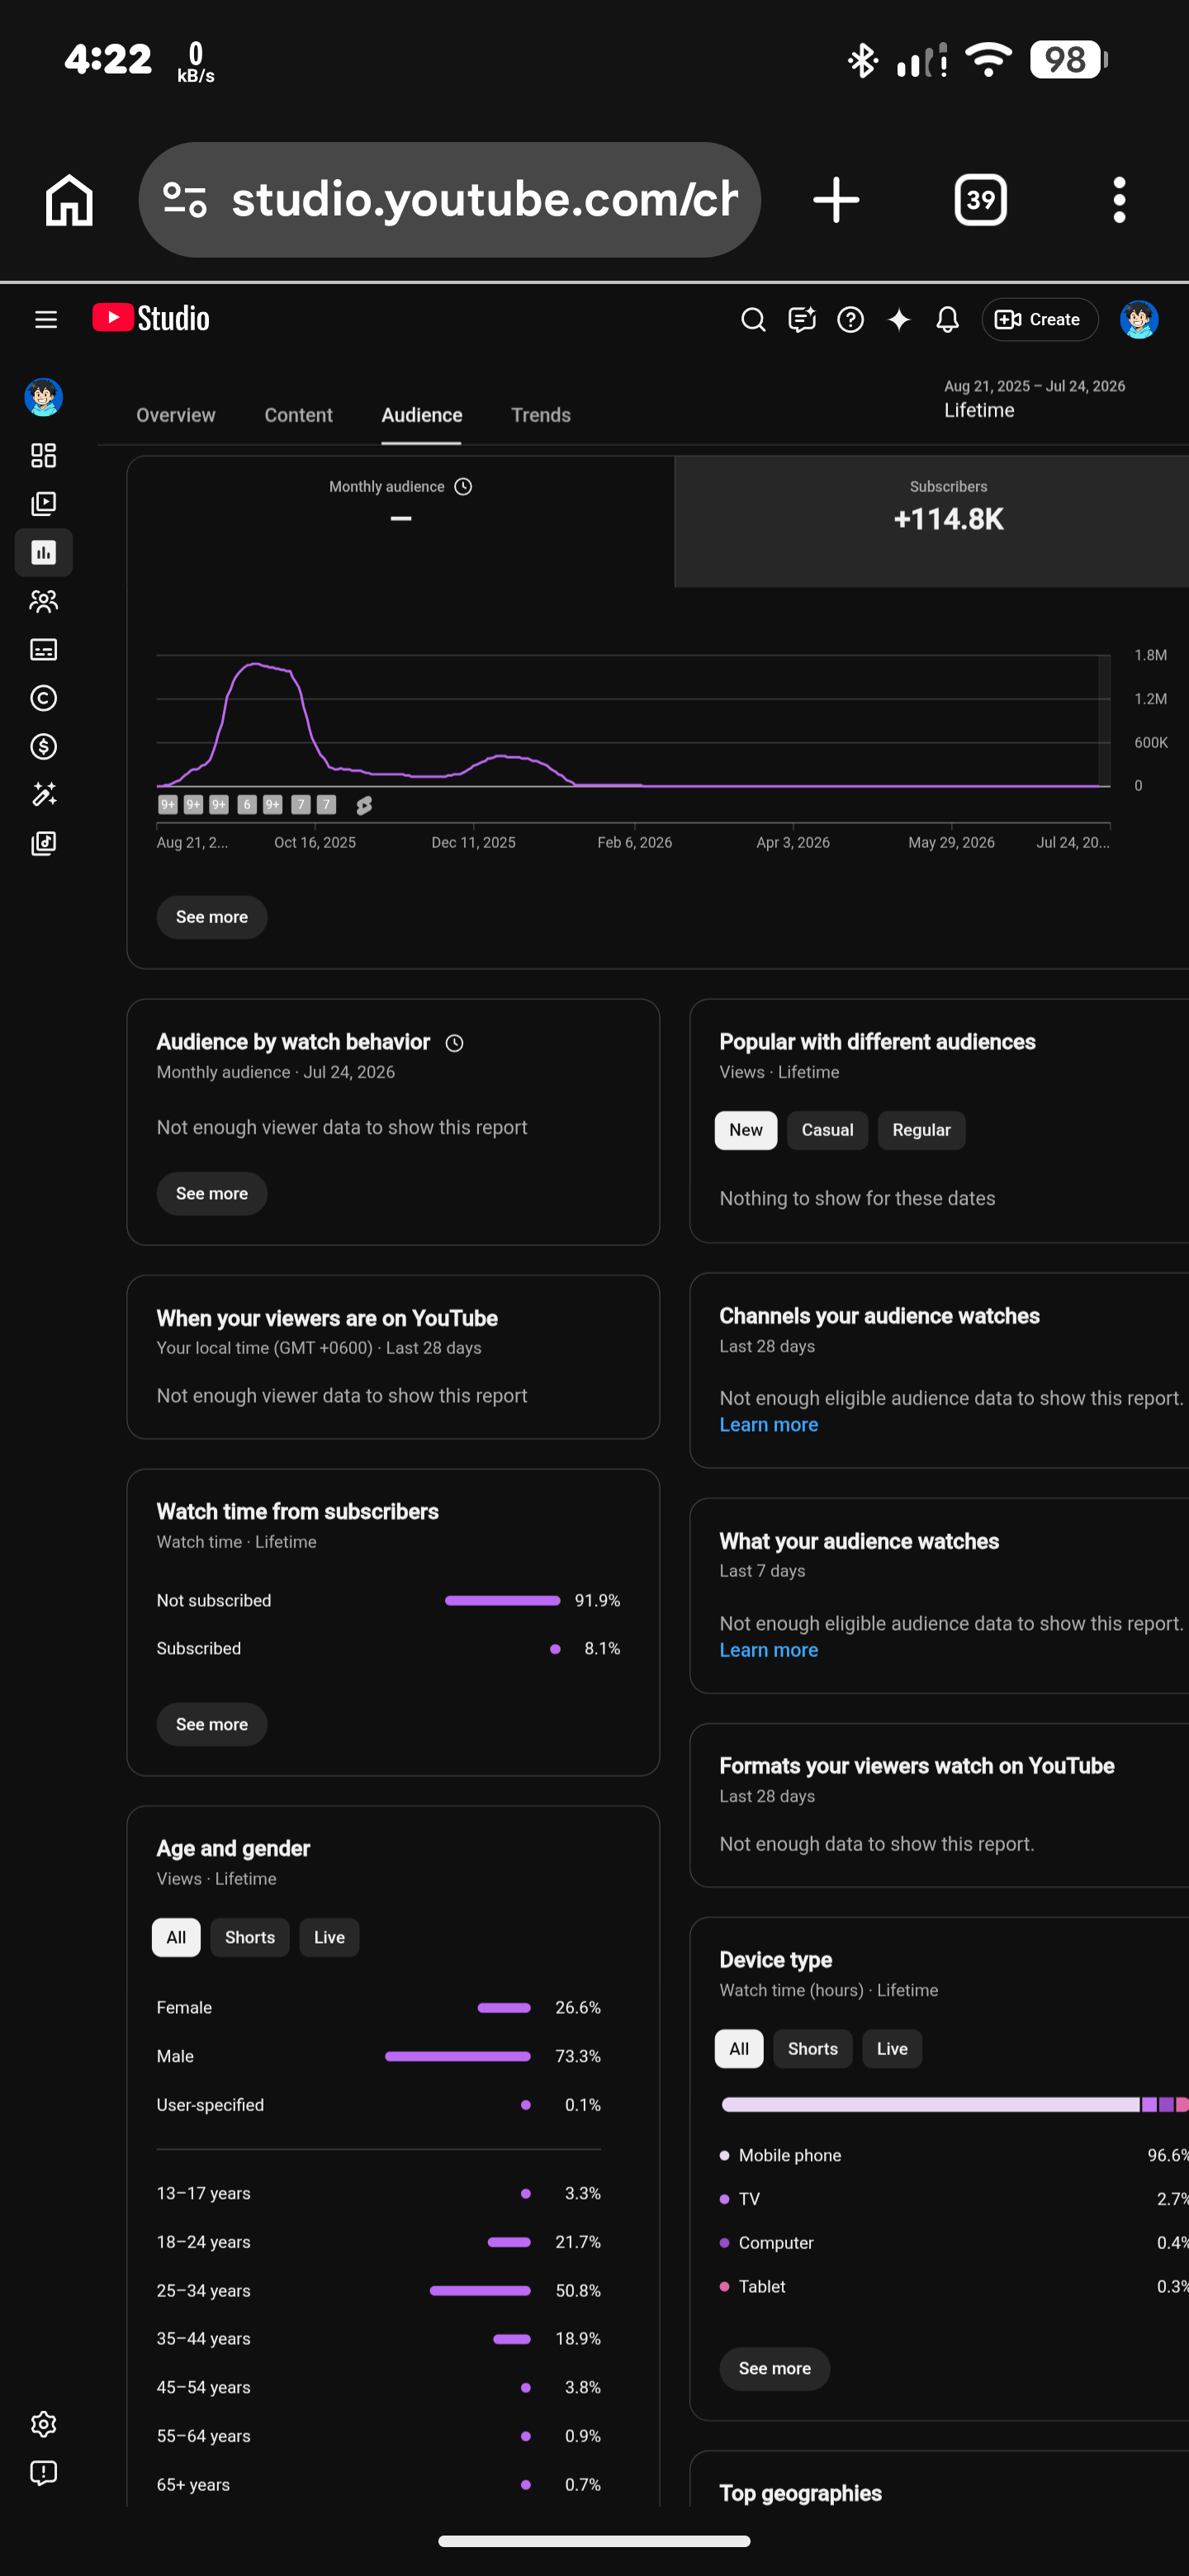This screenshot has height=2576, width=1189.
Task: Select the Casual audience chip
Action: (x=827, y=1130)
